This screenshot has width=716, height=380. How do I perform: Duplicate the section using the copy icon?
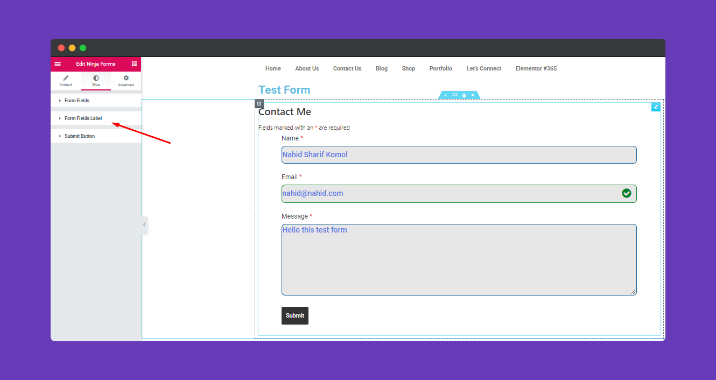[464, 95]
